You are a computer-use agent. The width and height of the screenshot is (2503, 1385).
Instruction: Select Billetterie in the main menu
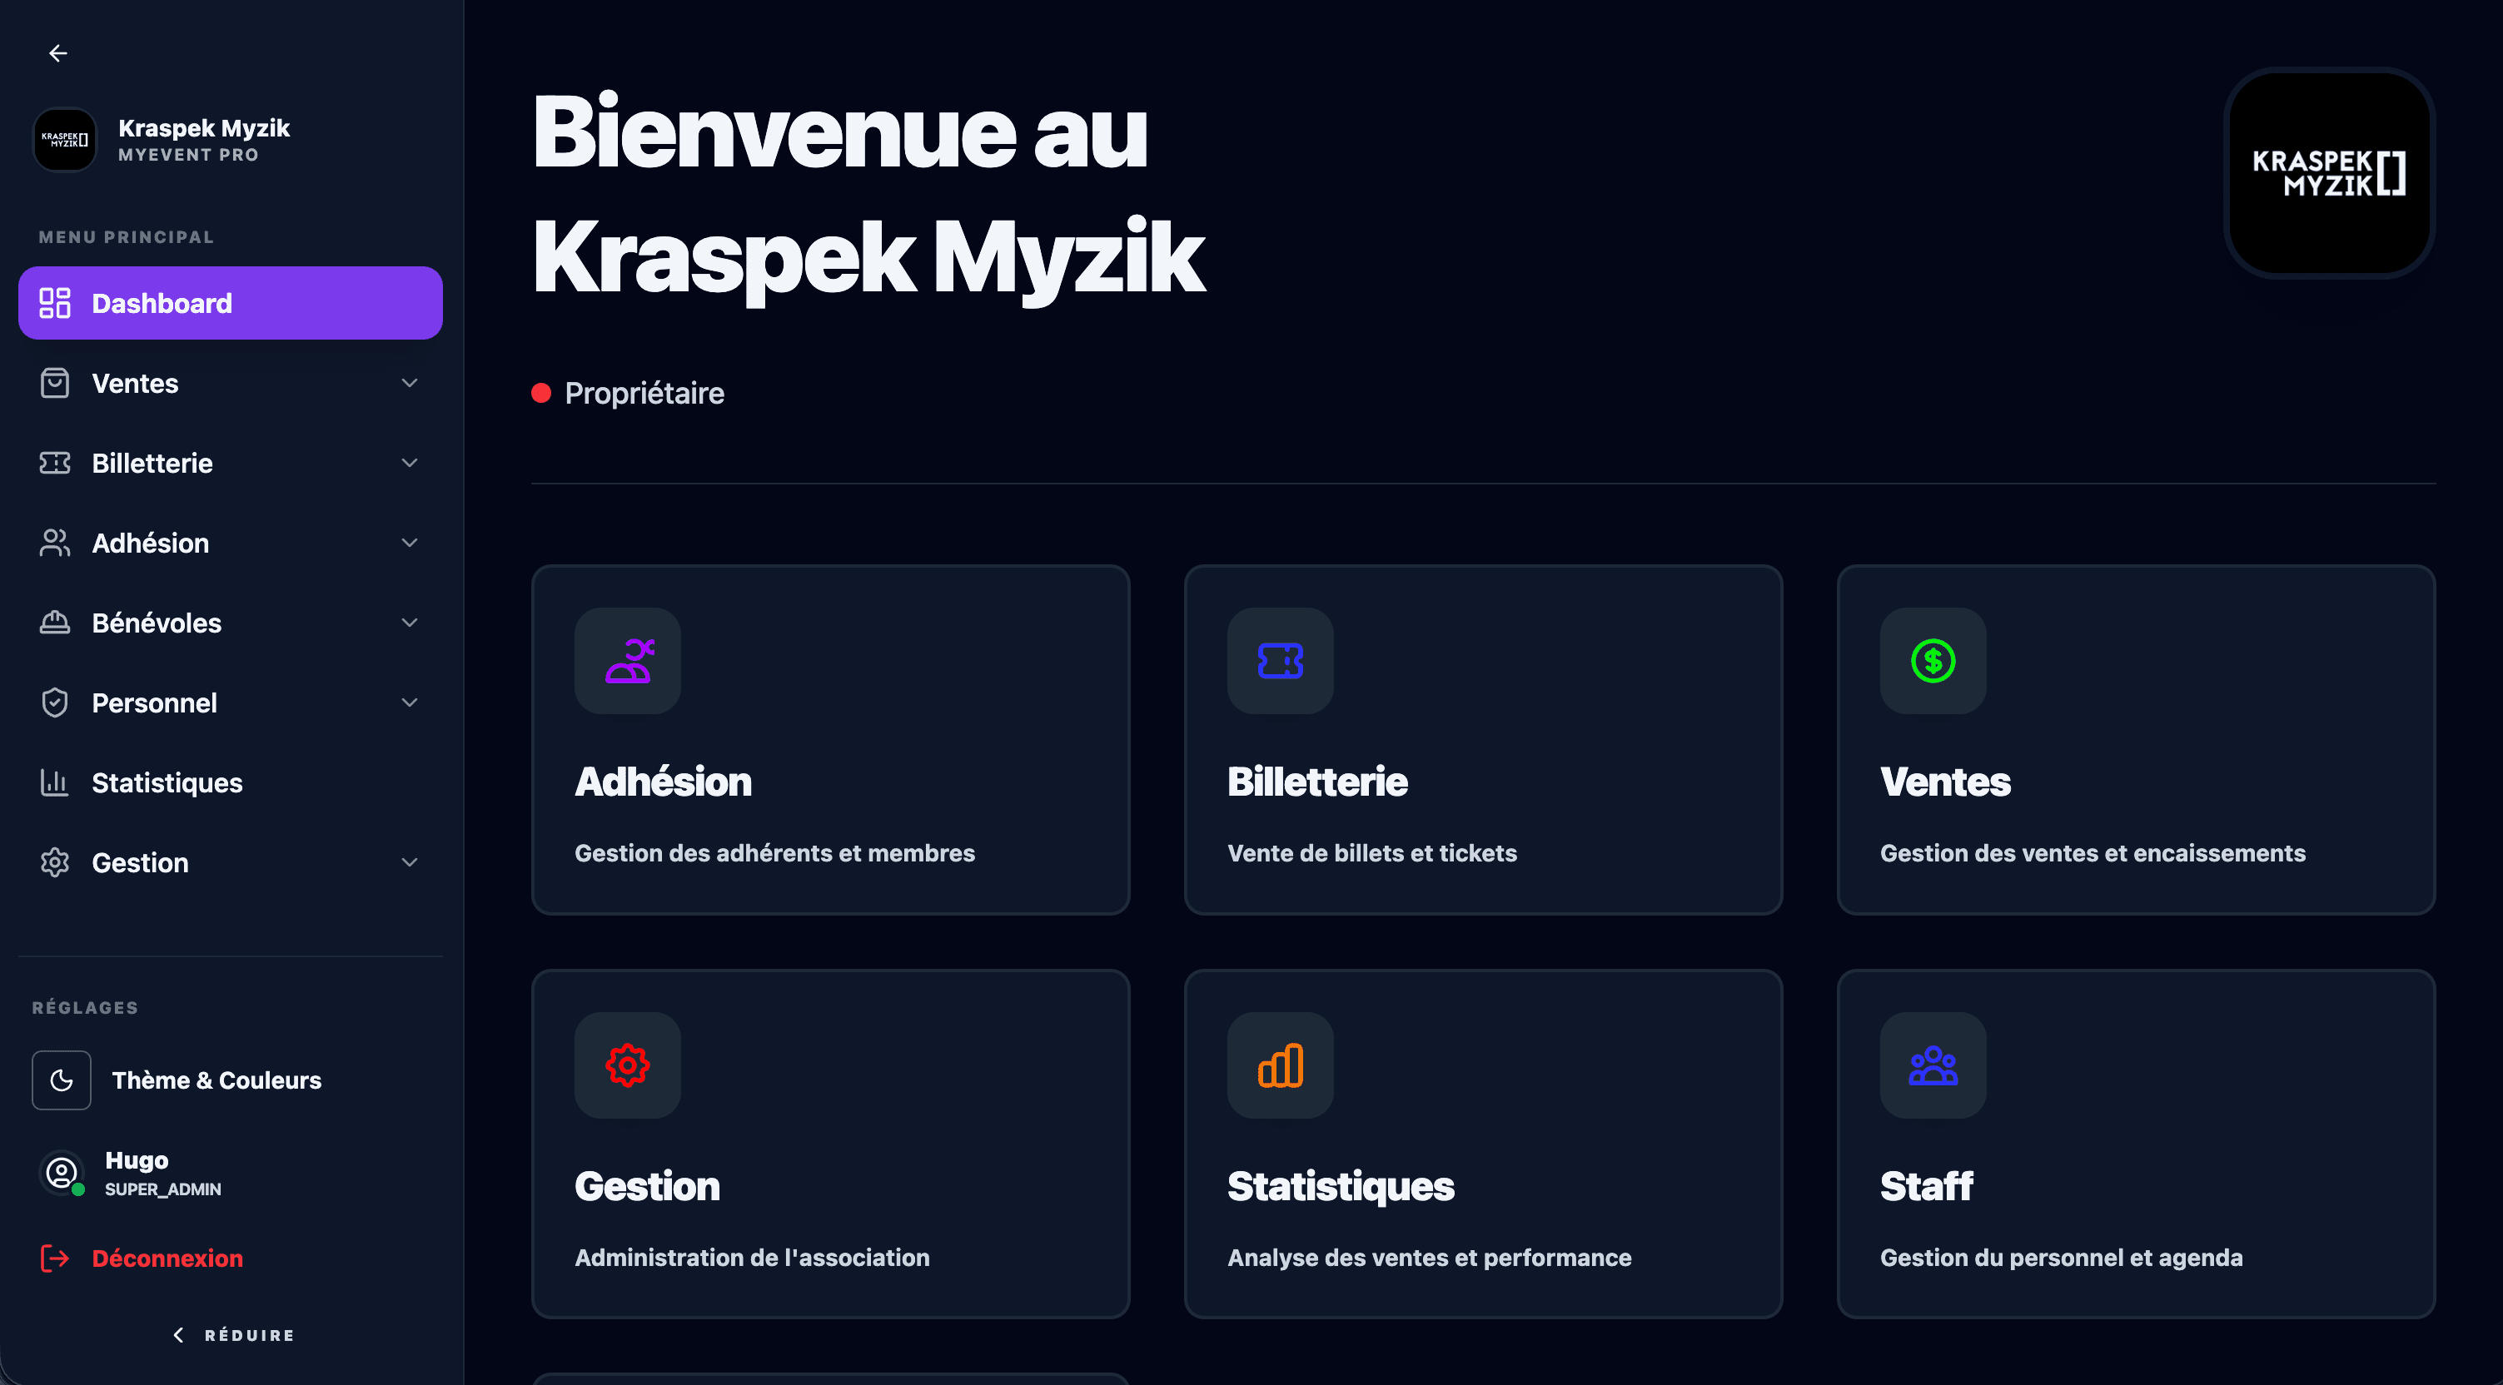tap(231, 462)
